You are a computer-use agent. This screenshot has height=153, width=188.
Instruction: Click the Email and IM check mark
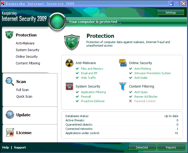[x=77, y=73]
